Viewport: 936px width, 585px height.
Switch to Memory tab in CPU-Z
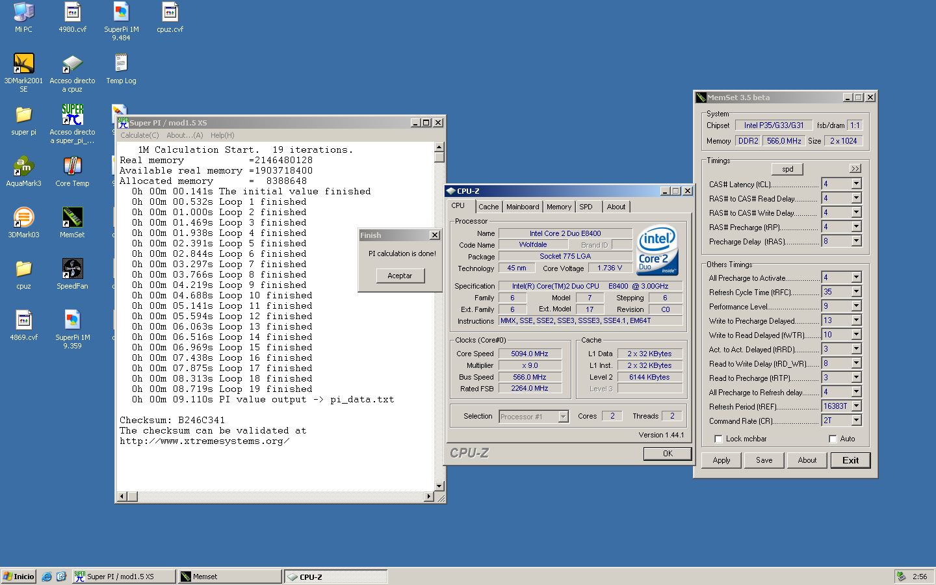pyautogui.click(x=559, y=207)
